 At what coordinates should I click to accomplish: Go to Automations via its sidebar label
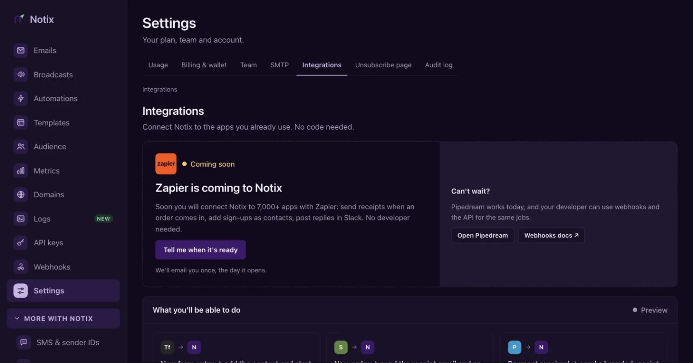point(55,98)
